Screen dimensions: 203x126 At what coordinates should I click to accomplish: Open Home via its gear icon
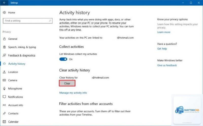tap(4, 12)
